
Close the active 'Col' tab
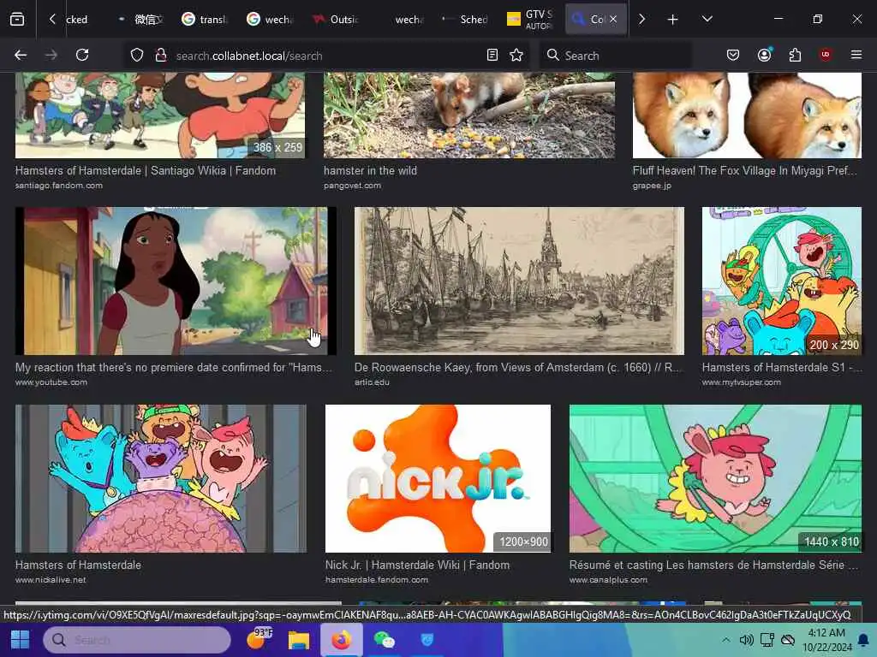coord(613,19)
